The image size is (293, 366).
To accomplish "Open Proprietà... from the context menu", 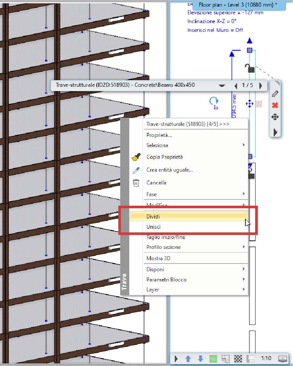I will 159,135.
